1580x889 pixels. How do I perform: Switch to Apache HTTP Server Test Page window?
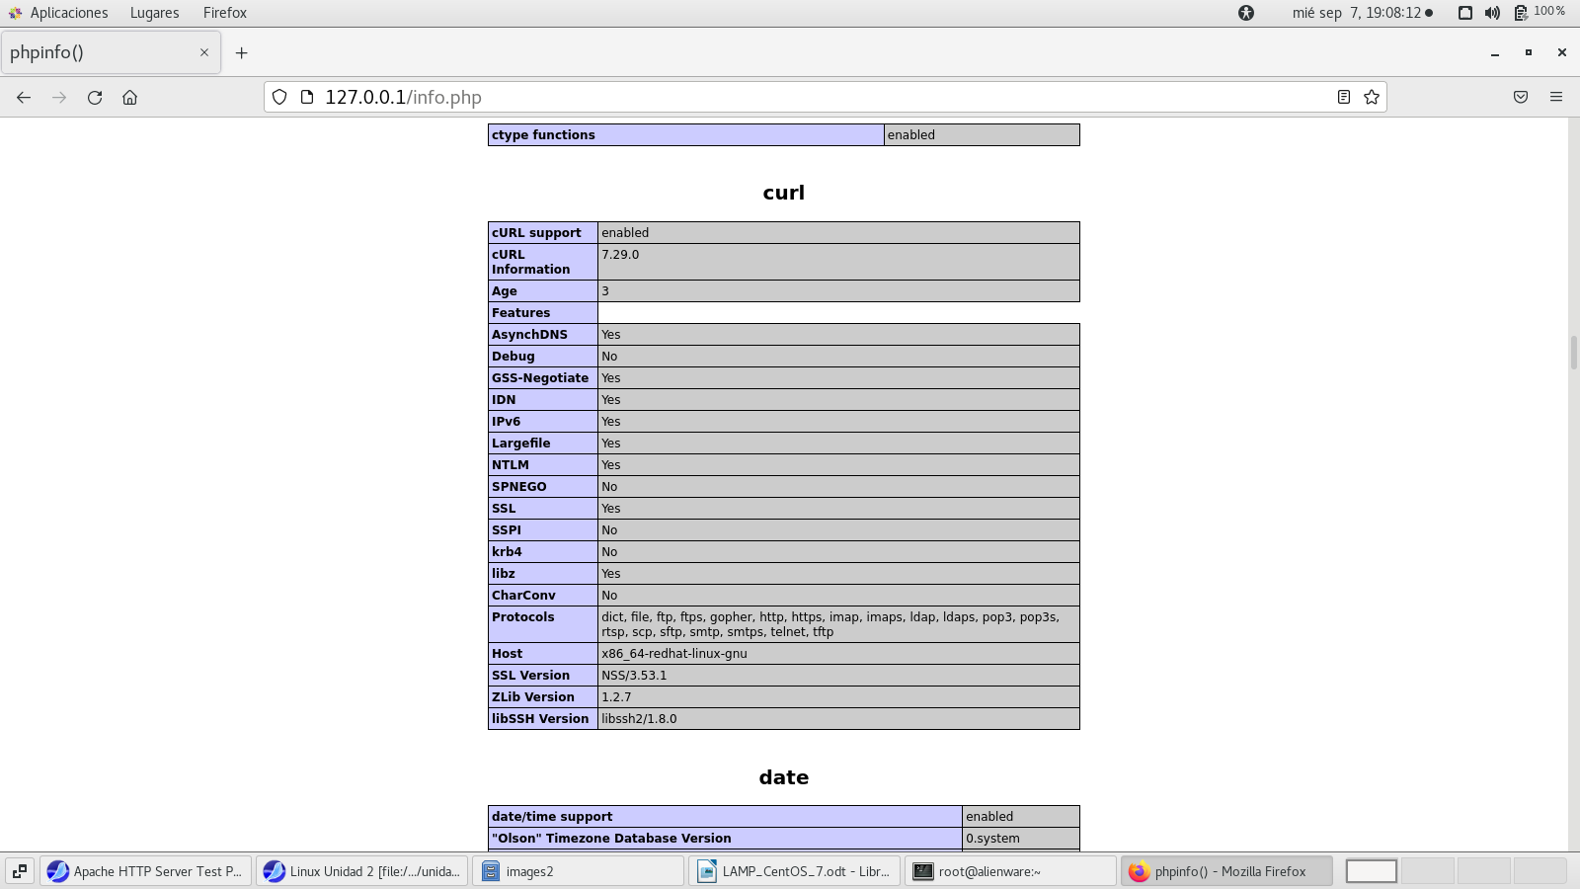(146, 871)
